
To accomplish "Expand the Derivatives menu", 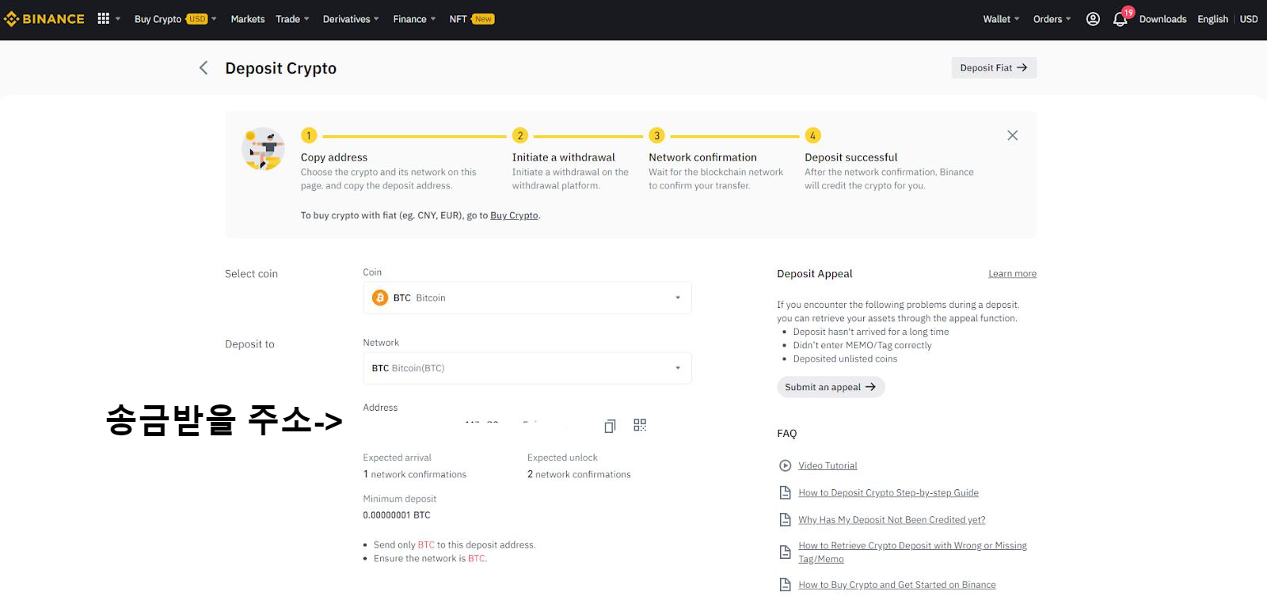I will (351, 19).
